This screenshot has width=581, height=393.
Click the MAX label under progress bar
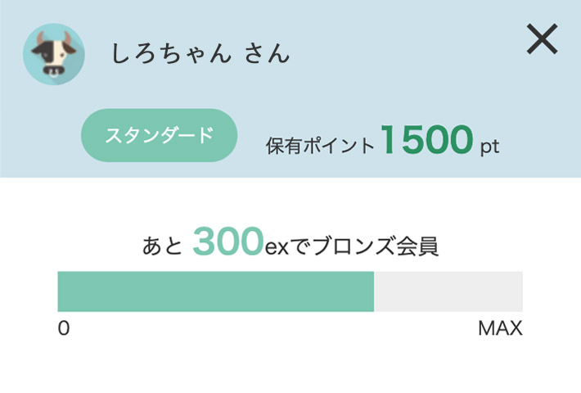click(500, 329)
